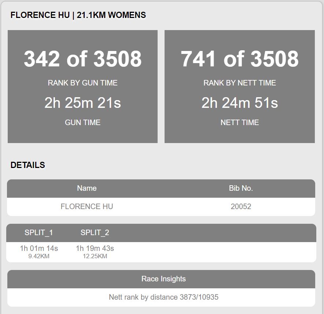Select the 1h 01m 14s split time
Screen dimensions: 324x314
coord(39,248)
